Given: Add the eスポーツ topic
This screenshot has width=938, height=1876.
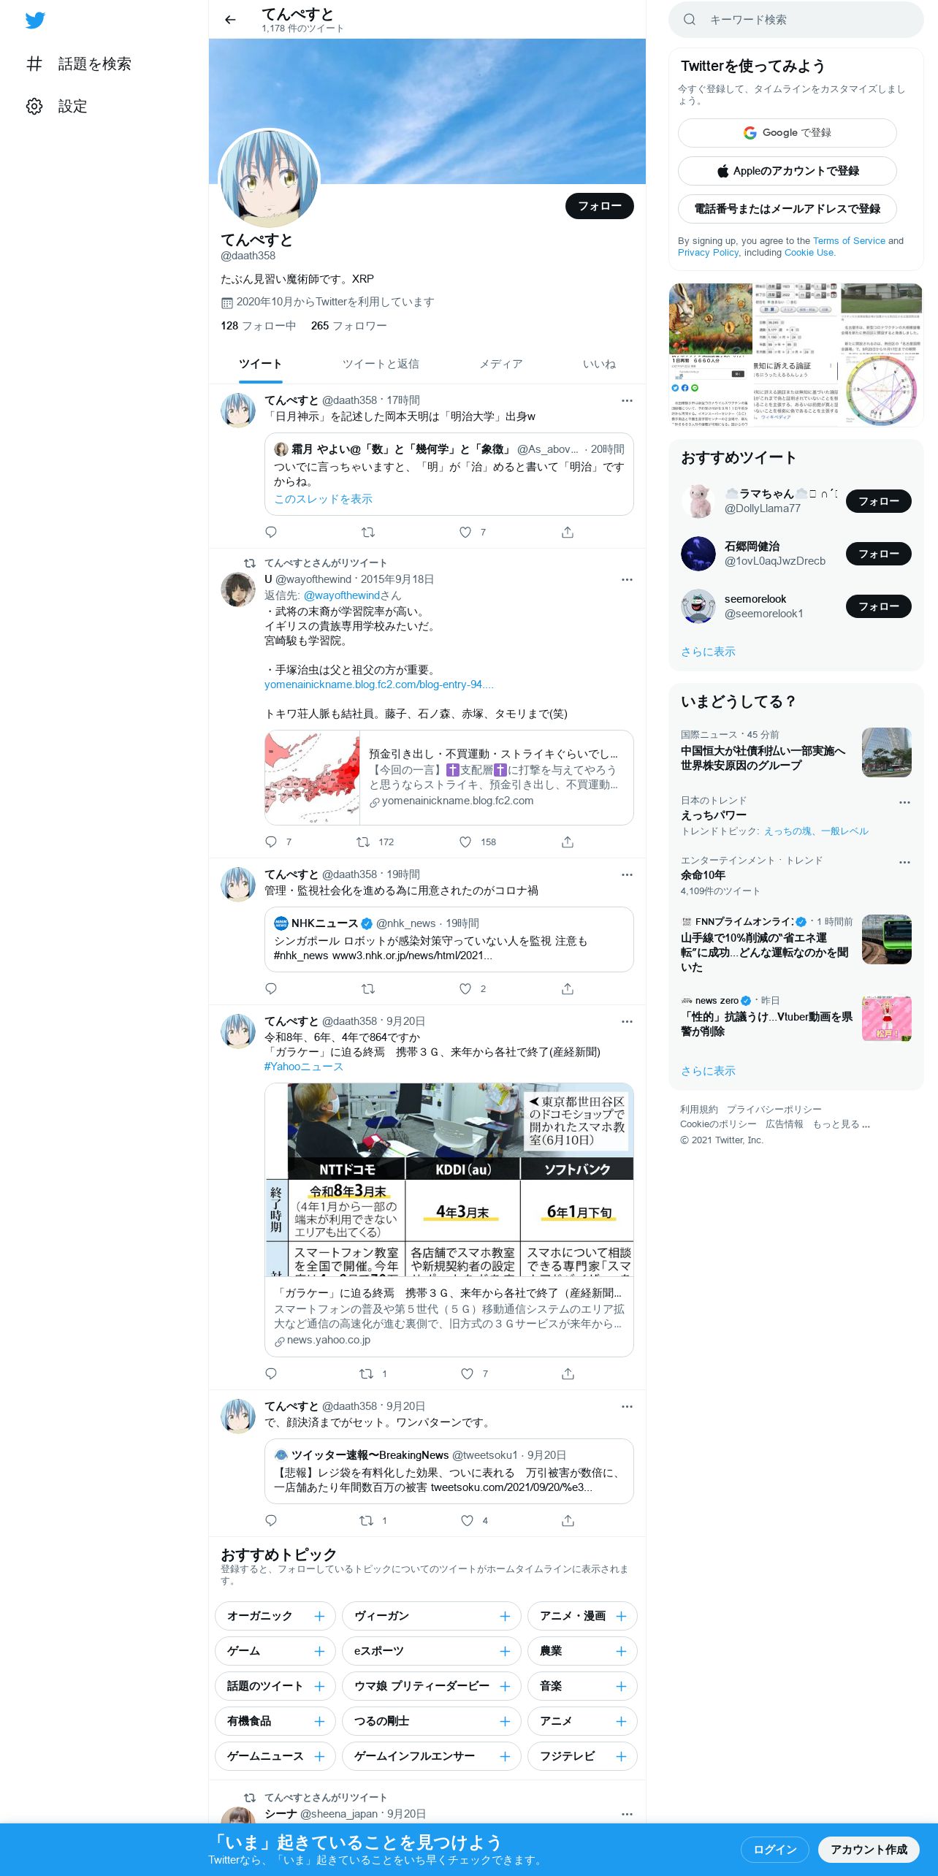Looking at the screenshot, I should tap(505, 1651).
